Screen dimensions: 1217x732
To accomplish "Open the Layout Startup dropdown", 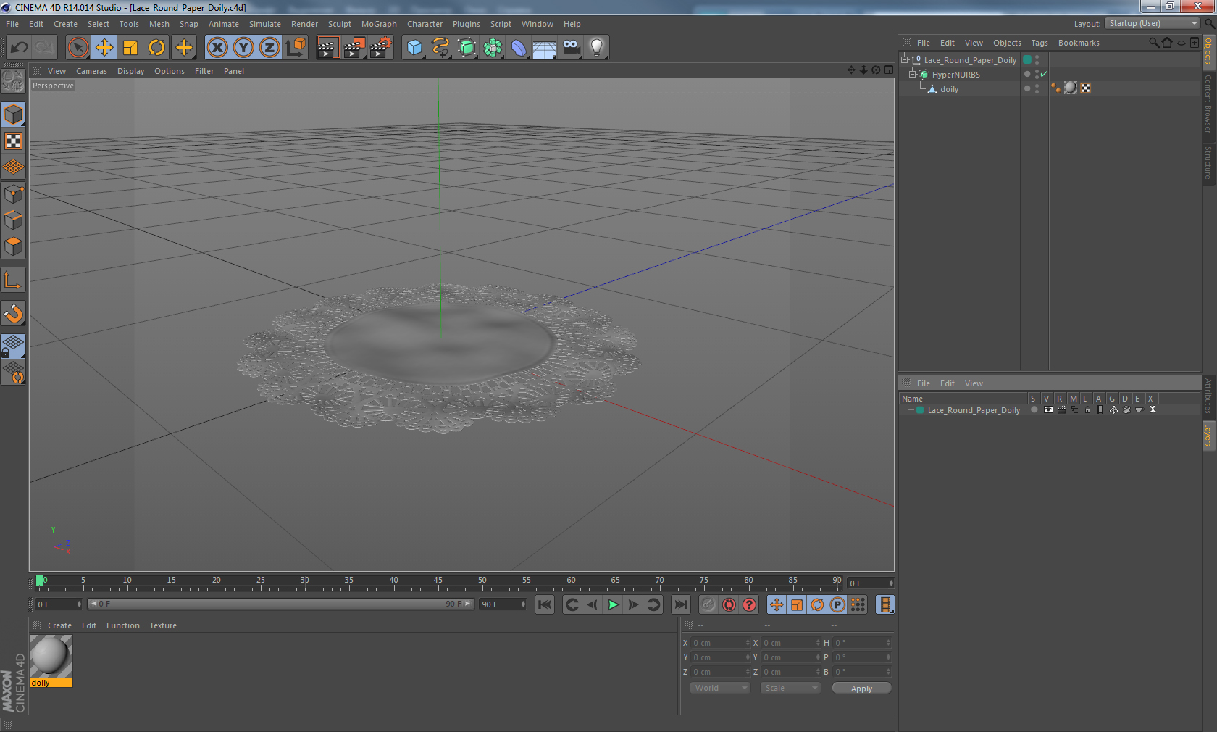I will coord(1153,24).
